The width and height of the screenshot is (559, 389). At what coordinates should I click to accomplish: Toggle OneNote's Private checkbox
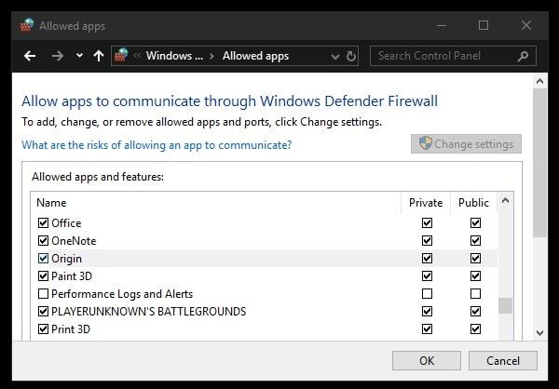pyautogui.click(x=427, y=241)
